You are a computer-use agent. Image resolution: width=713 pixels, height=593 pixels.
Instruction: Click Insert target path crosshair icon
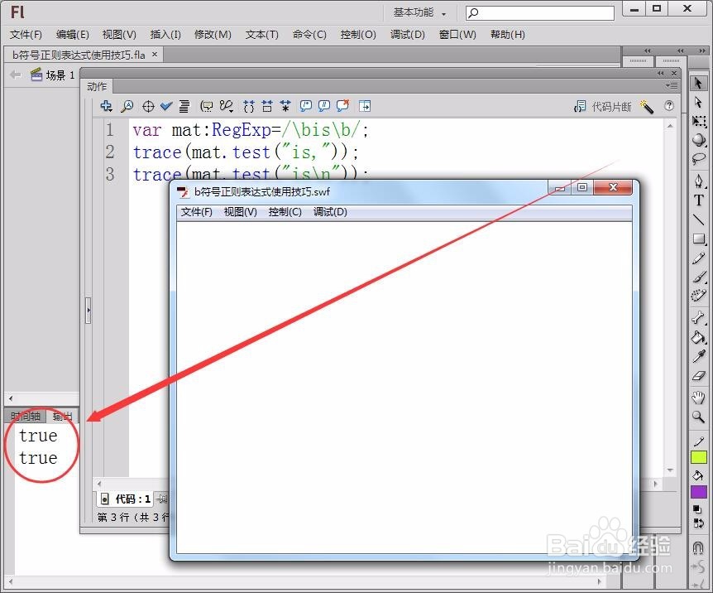click(148, 106)
